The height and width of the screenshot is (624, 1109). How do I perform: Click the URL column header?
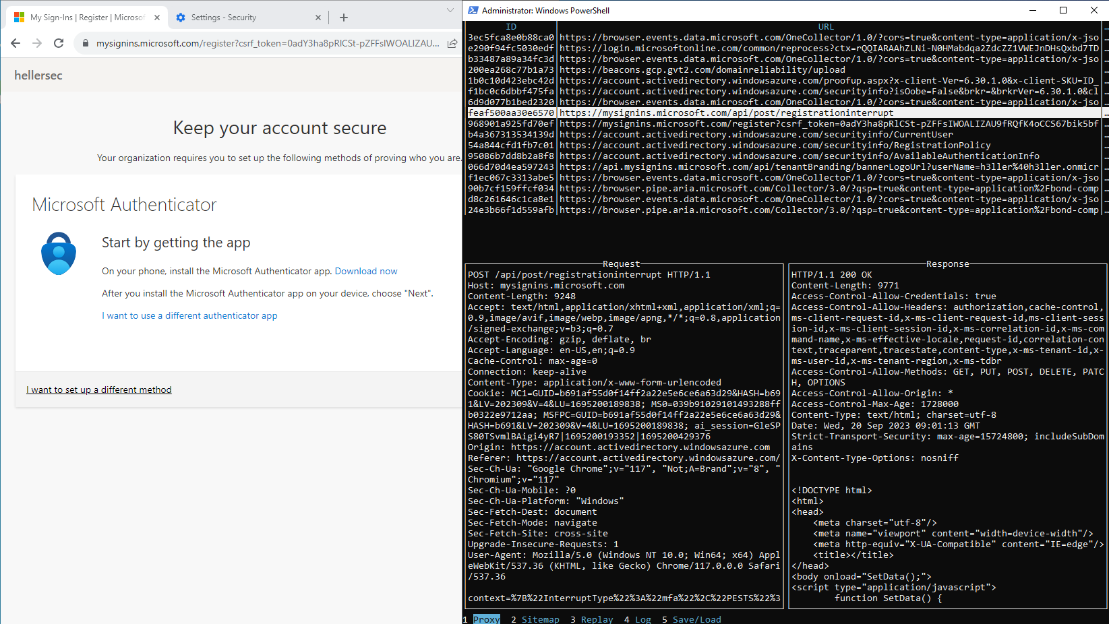[x=827, y=27]
